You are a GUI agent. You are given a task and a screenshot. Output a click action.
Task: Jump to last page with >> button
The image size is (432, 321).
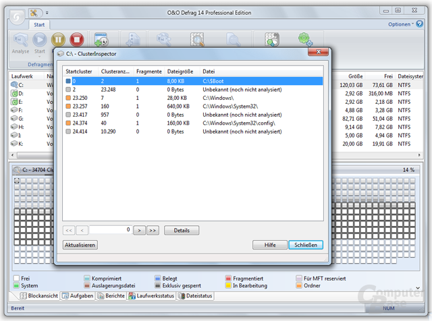tap(153, 230)
